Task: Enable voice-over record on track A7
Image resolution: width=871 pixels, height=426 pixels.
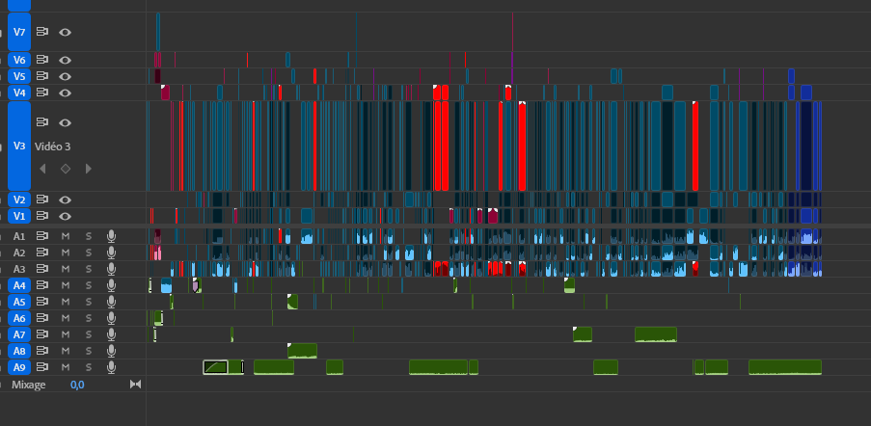Action: click(x=111, y=334)
